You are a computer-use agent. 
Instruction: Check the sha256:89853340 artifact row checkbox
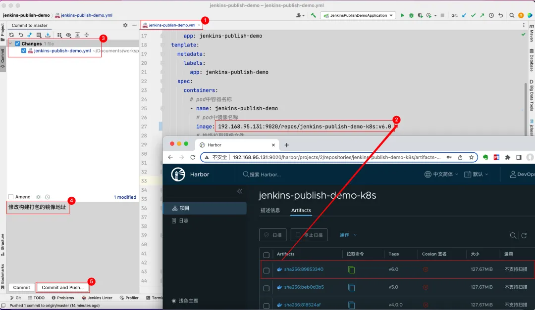[267, 270]
